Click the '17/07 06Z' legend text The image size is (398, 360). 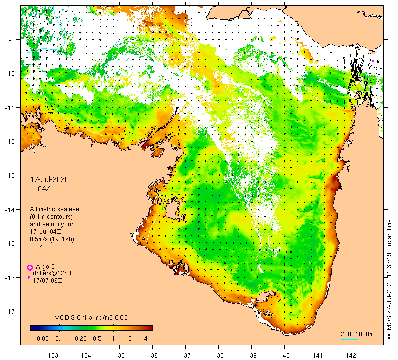click(x=47, y=280)
